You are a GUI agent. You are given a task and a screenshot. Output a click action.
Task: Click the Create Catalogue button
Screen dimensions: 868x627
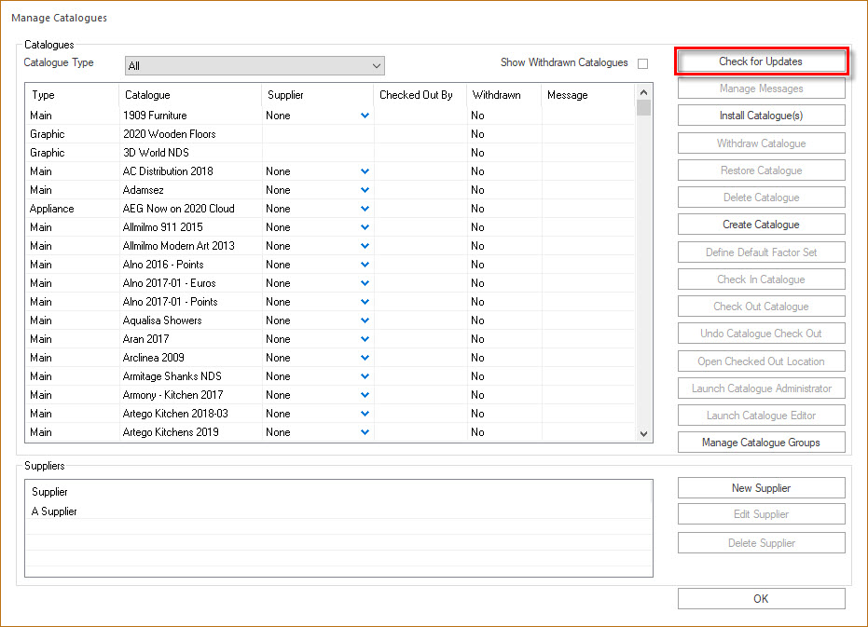(x=761, y=224)
